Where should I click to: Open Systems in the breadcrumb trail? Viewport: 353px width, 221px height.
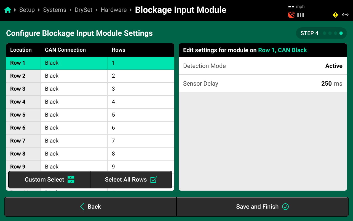(55, 10)
